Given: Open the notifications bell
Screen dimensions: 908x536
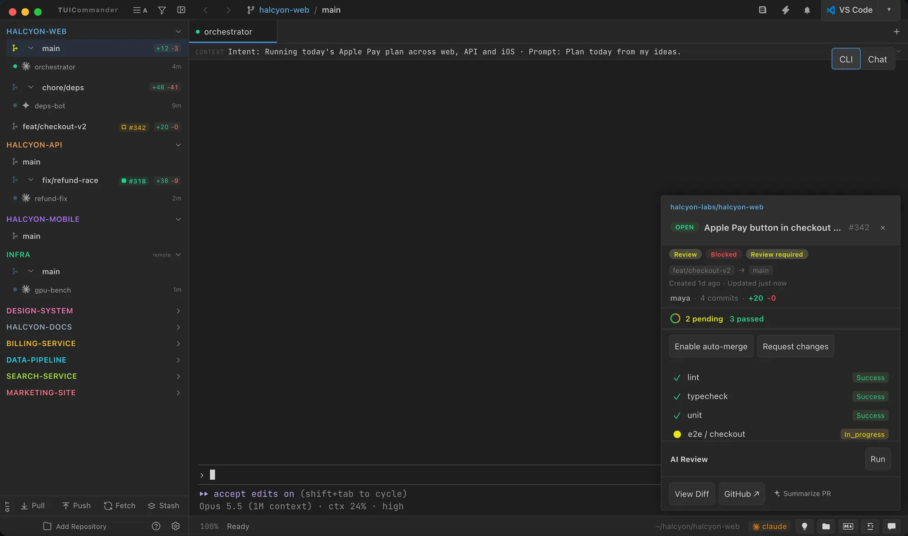Looking at the screenshot, I should point(807,10).
